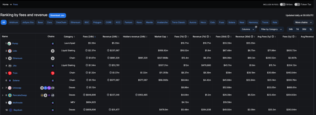Go to Home in breadcrumb
This screenshot has height=115, width=316.
click(6, 4)
